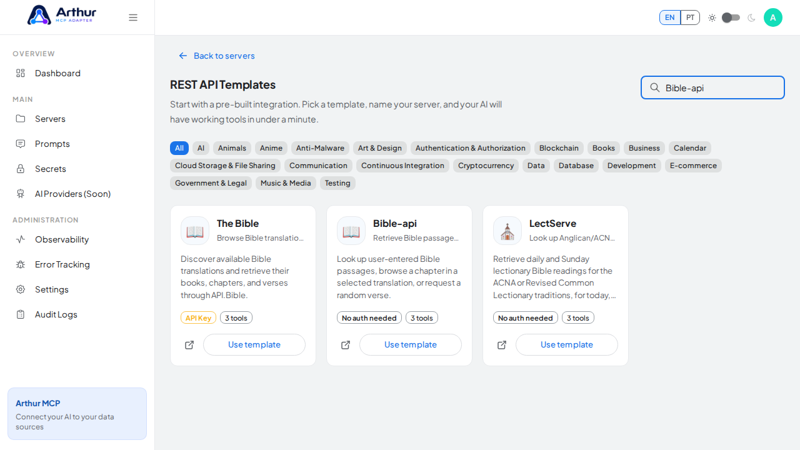Click the sun light-mode icon
Screen dimensions: 800x450
712,17
